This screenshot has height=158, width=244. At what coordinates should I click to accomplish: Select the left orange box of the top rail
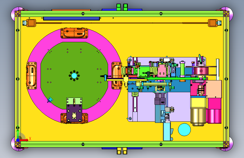pos(31,23)
